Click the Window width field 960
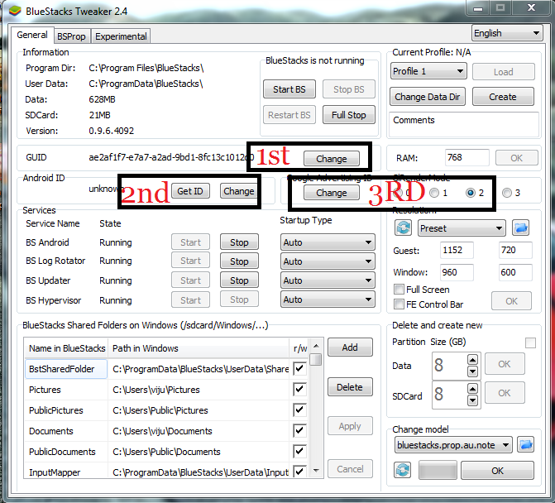This screenshot has width=555, height=503. coord(457,272)
